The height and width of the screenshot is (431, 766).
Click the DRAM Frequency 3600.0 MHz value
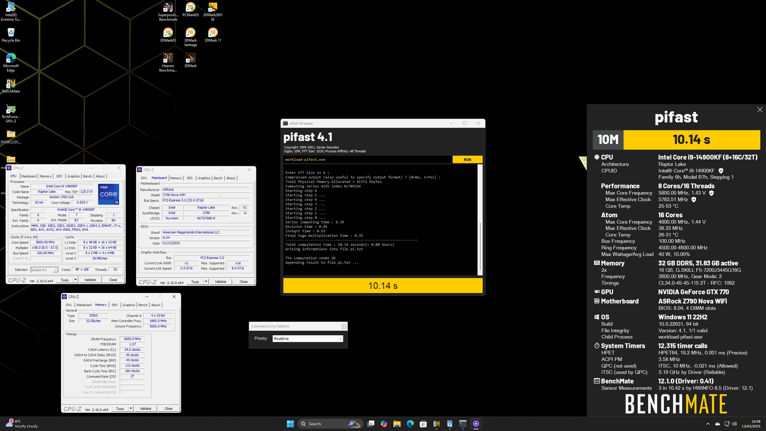coord(132,339)
